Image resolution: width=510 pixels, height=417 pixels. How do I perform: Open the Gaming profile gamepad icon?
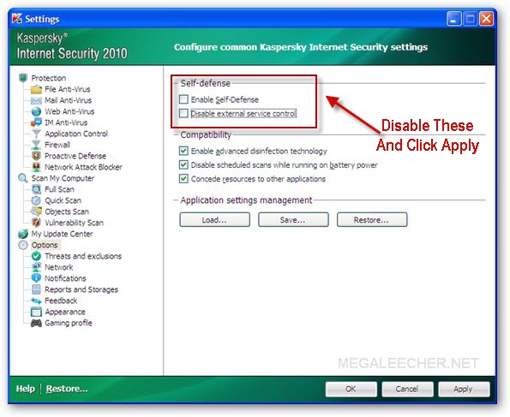coord(36,323)
